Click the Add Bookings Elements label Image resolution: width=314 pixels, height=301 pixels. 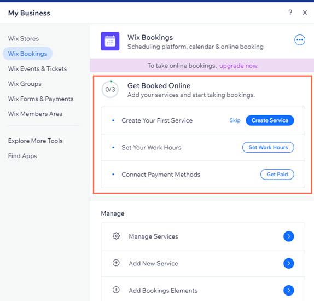[163, 291]
